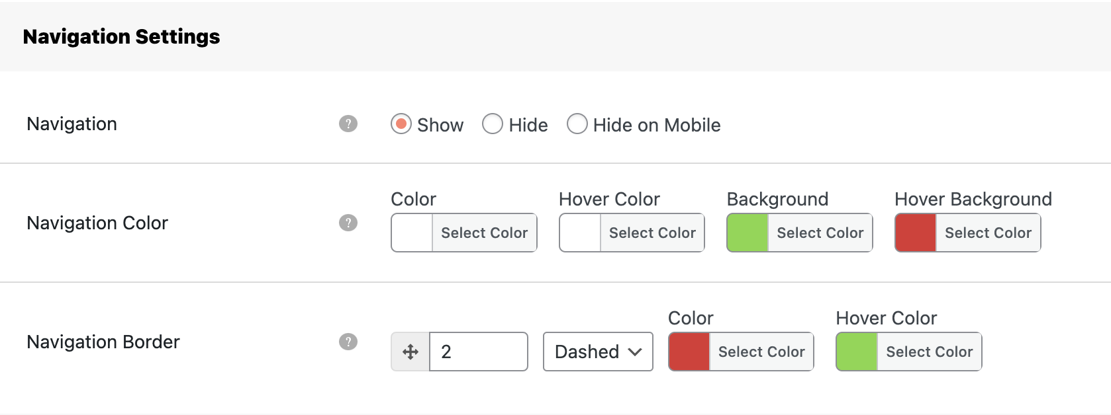The image size is (1111, 415).
Task: Click help icon beside Navigation label
Action: 348,124
